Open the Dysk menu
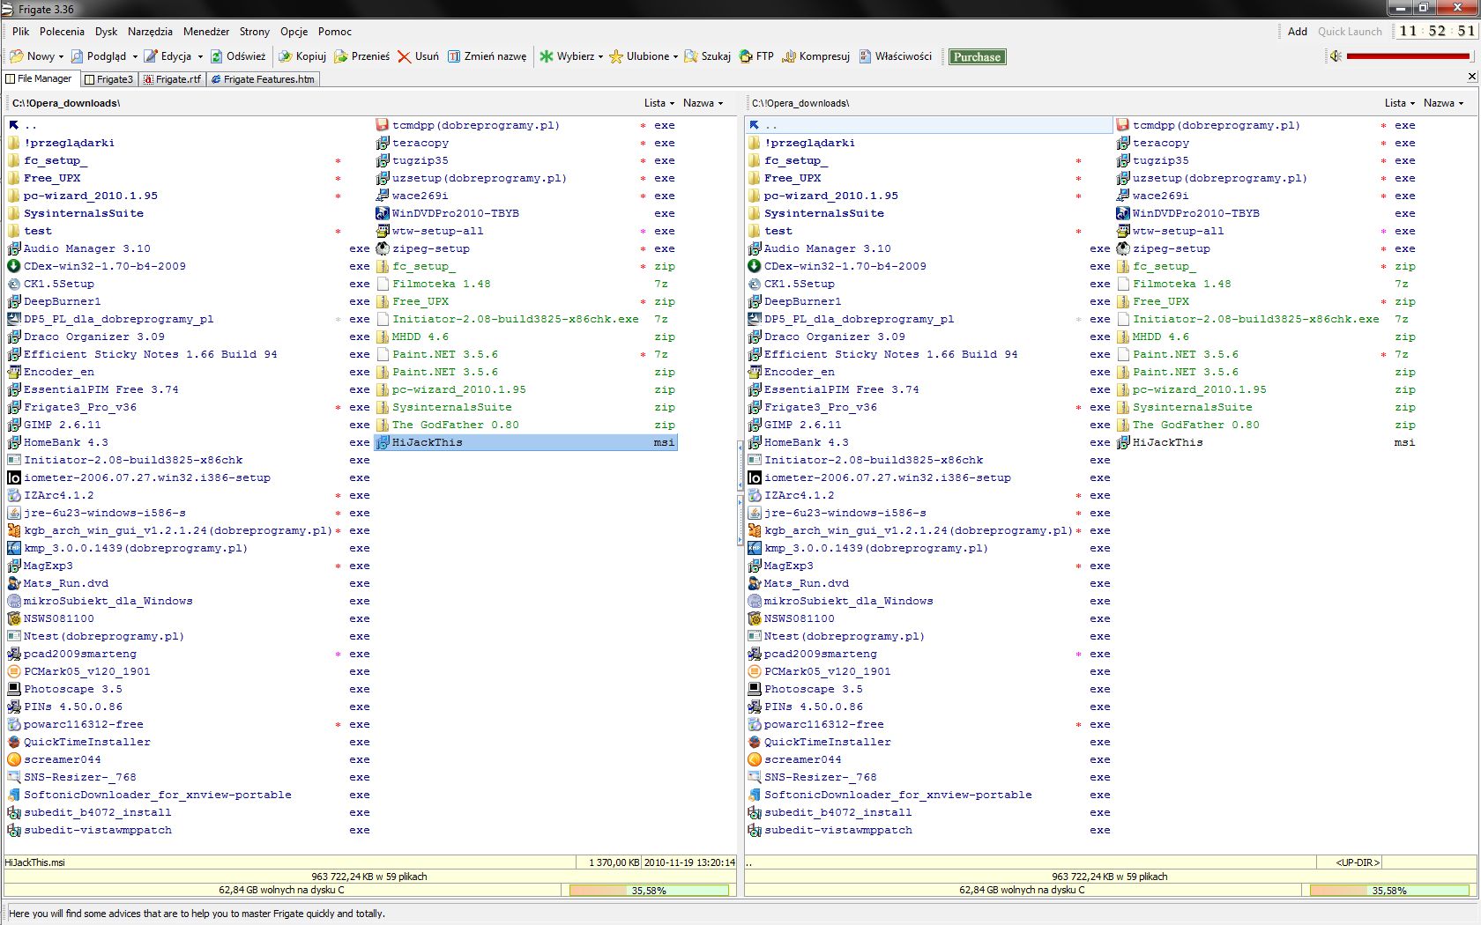 point(106,31)
